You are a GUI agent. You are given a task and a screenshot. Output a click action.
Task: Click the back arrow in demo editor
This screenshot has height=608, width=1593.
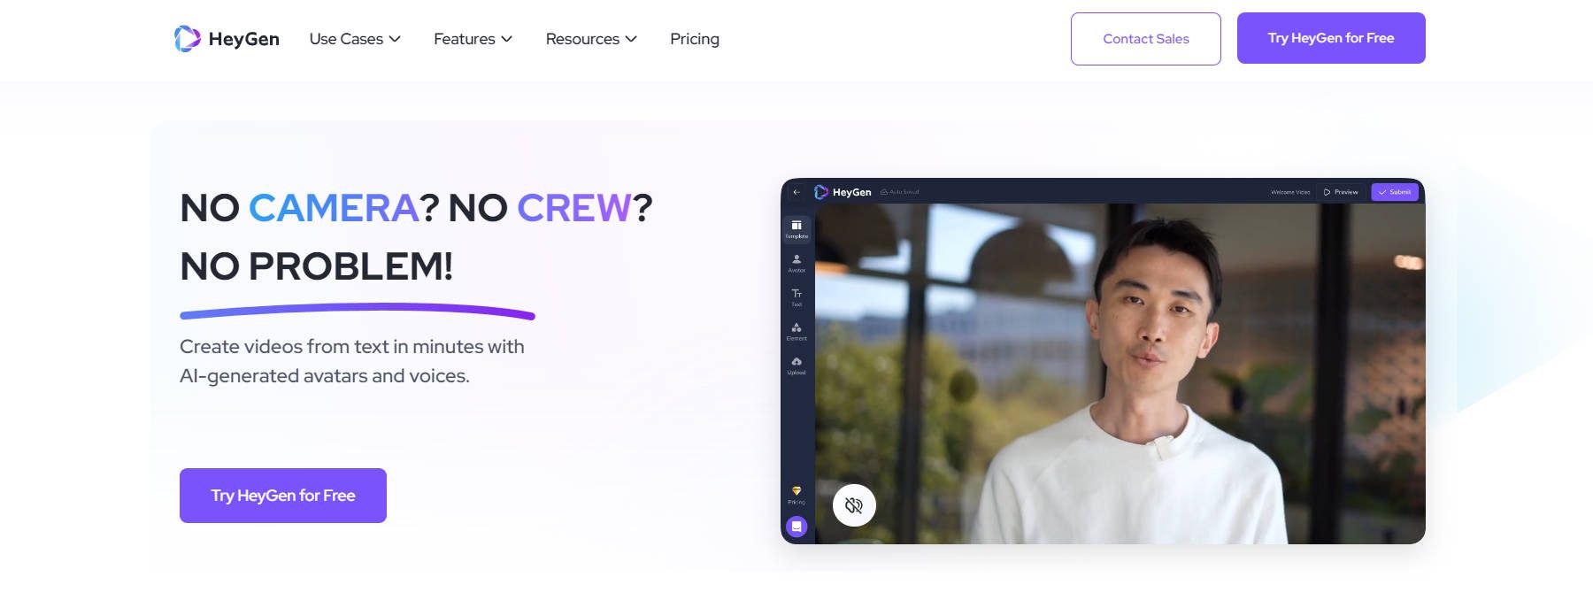coord(796,192)
